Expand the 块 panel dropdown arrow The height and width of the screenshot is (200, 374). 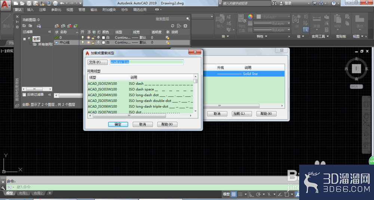(x=228, y=36)
